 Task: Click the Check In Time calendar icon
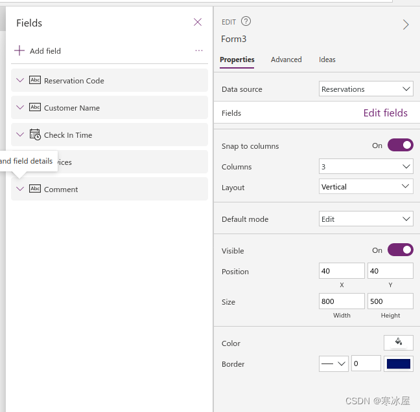tap(35, 135)
